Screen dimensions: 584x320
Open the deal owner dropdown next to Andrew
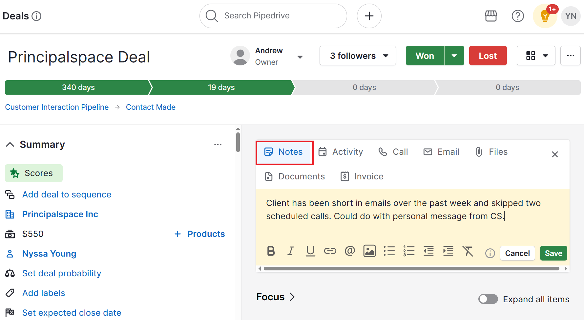click(x=300, y=57)
